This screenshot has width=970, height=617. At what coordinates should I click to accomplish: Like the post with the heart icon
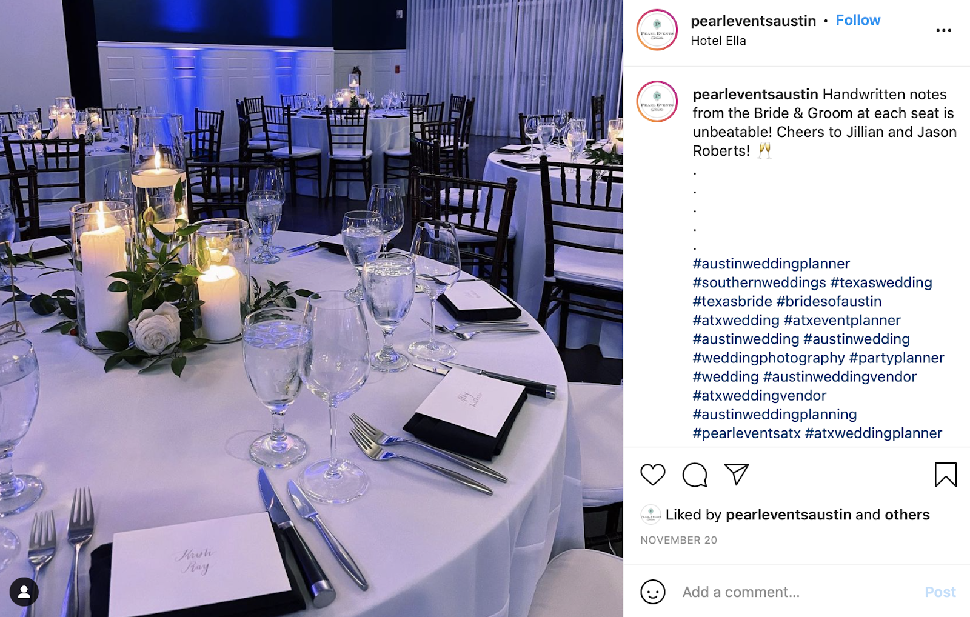click(x=653, y=475)
